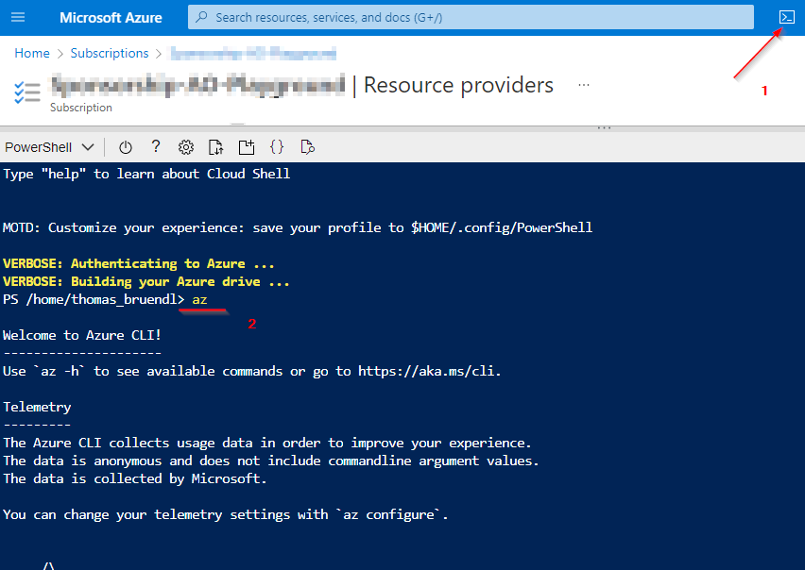Image resolution: width=805 pixels, height=570 pixels.
Task: Click the 'Subscription' label under the title
Action: click(81, 108)
